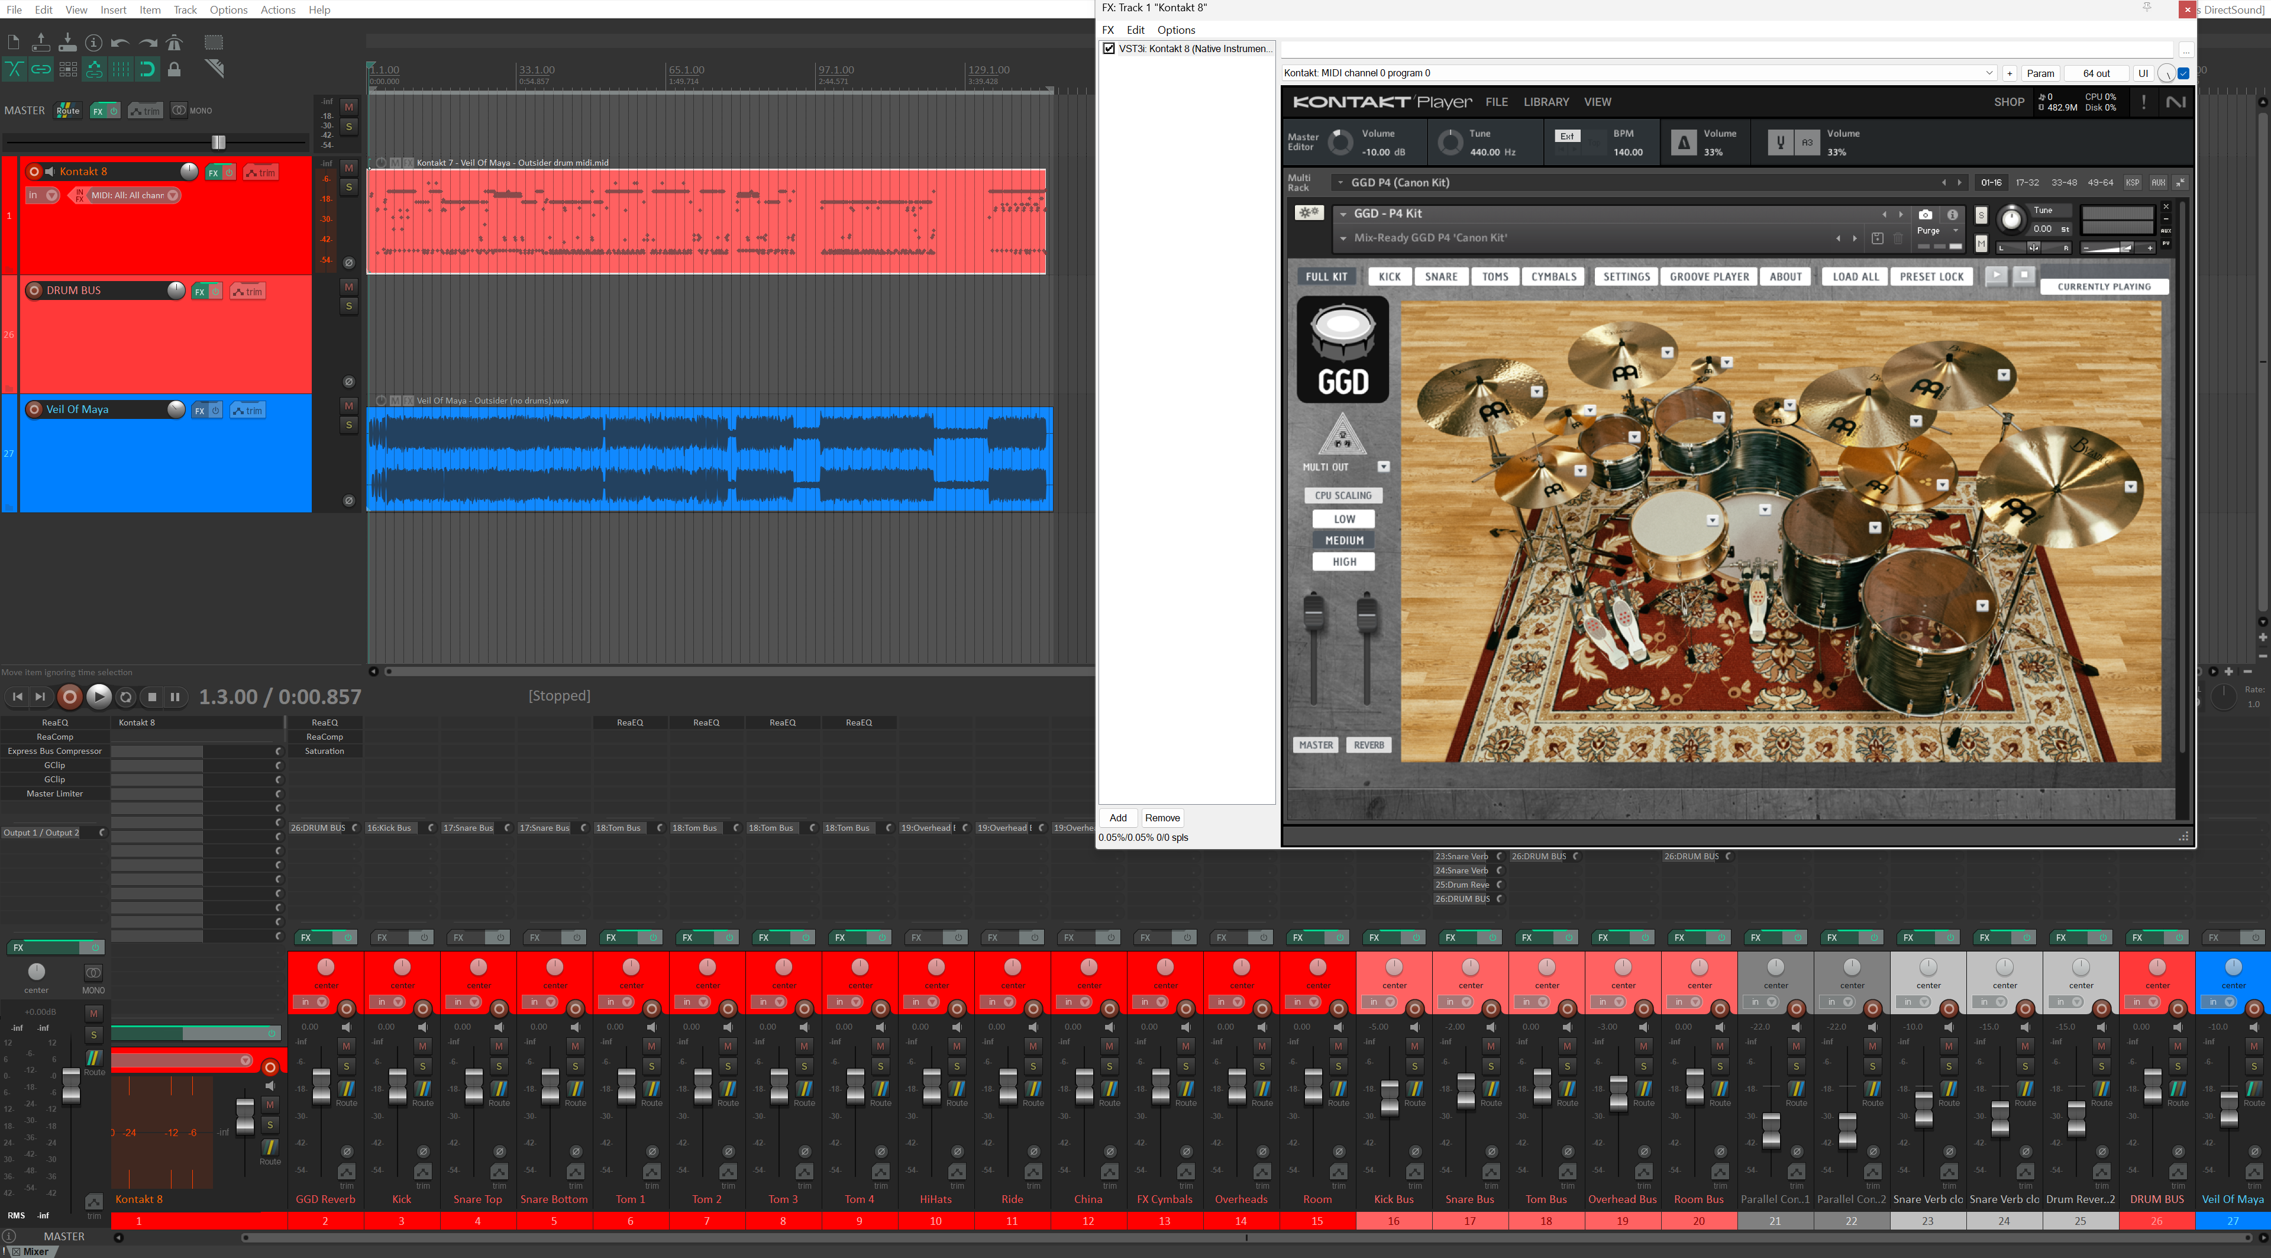Viewport: 2271px width, 1258px height.
Task: Mute the Veil Of Maya track
Action: [349, 405]
